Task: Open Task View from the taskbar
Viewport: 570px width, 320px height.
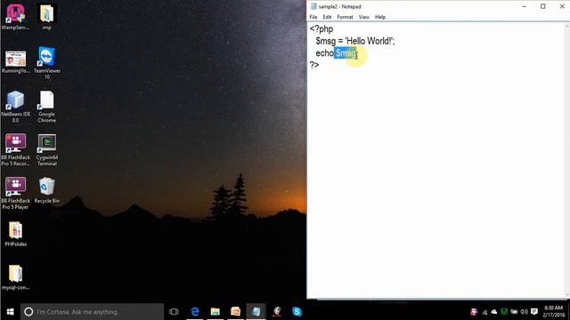Action: [x=174, y=312]
